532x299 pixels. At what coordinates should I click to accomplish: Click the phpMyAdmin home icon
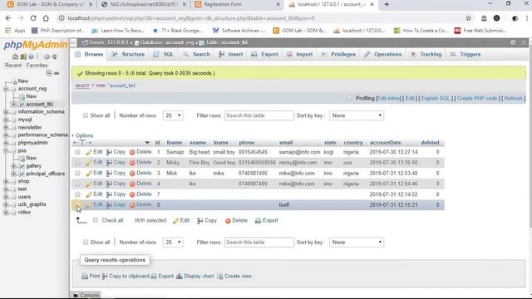coord(15,56)
